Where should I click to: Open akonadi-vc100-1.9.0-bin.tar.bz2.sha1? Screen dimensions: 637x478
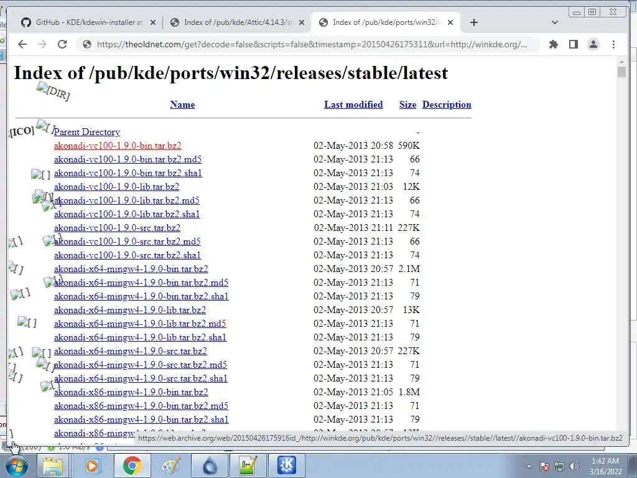pos(128,173)
